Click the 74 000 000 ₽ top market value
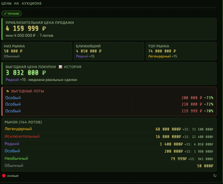Viewport: 223px width, 184px height. pos(162,51)
